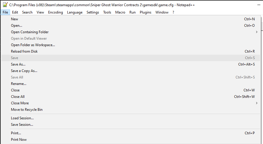Choose Load Session...
The image size is (263, 144).
point(22,118)
